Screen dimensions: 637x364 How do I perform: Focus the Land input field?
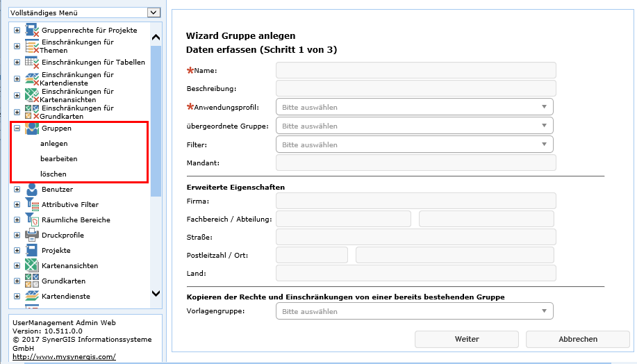click(416, 273)
